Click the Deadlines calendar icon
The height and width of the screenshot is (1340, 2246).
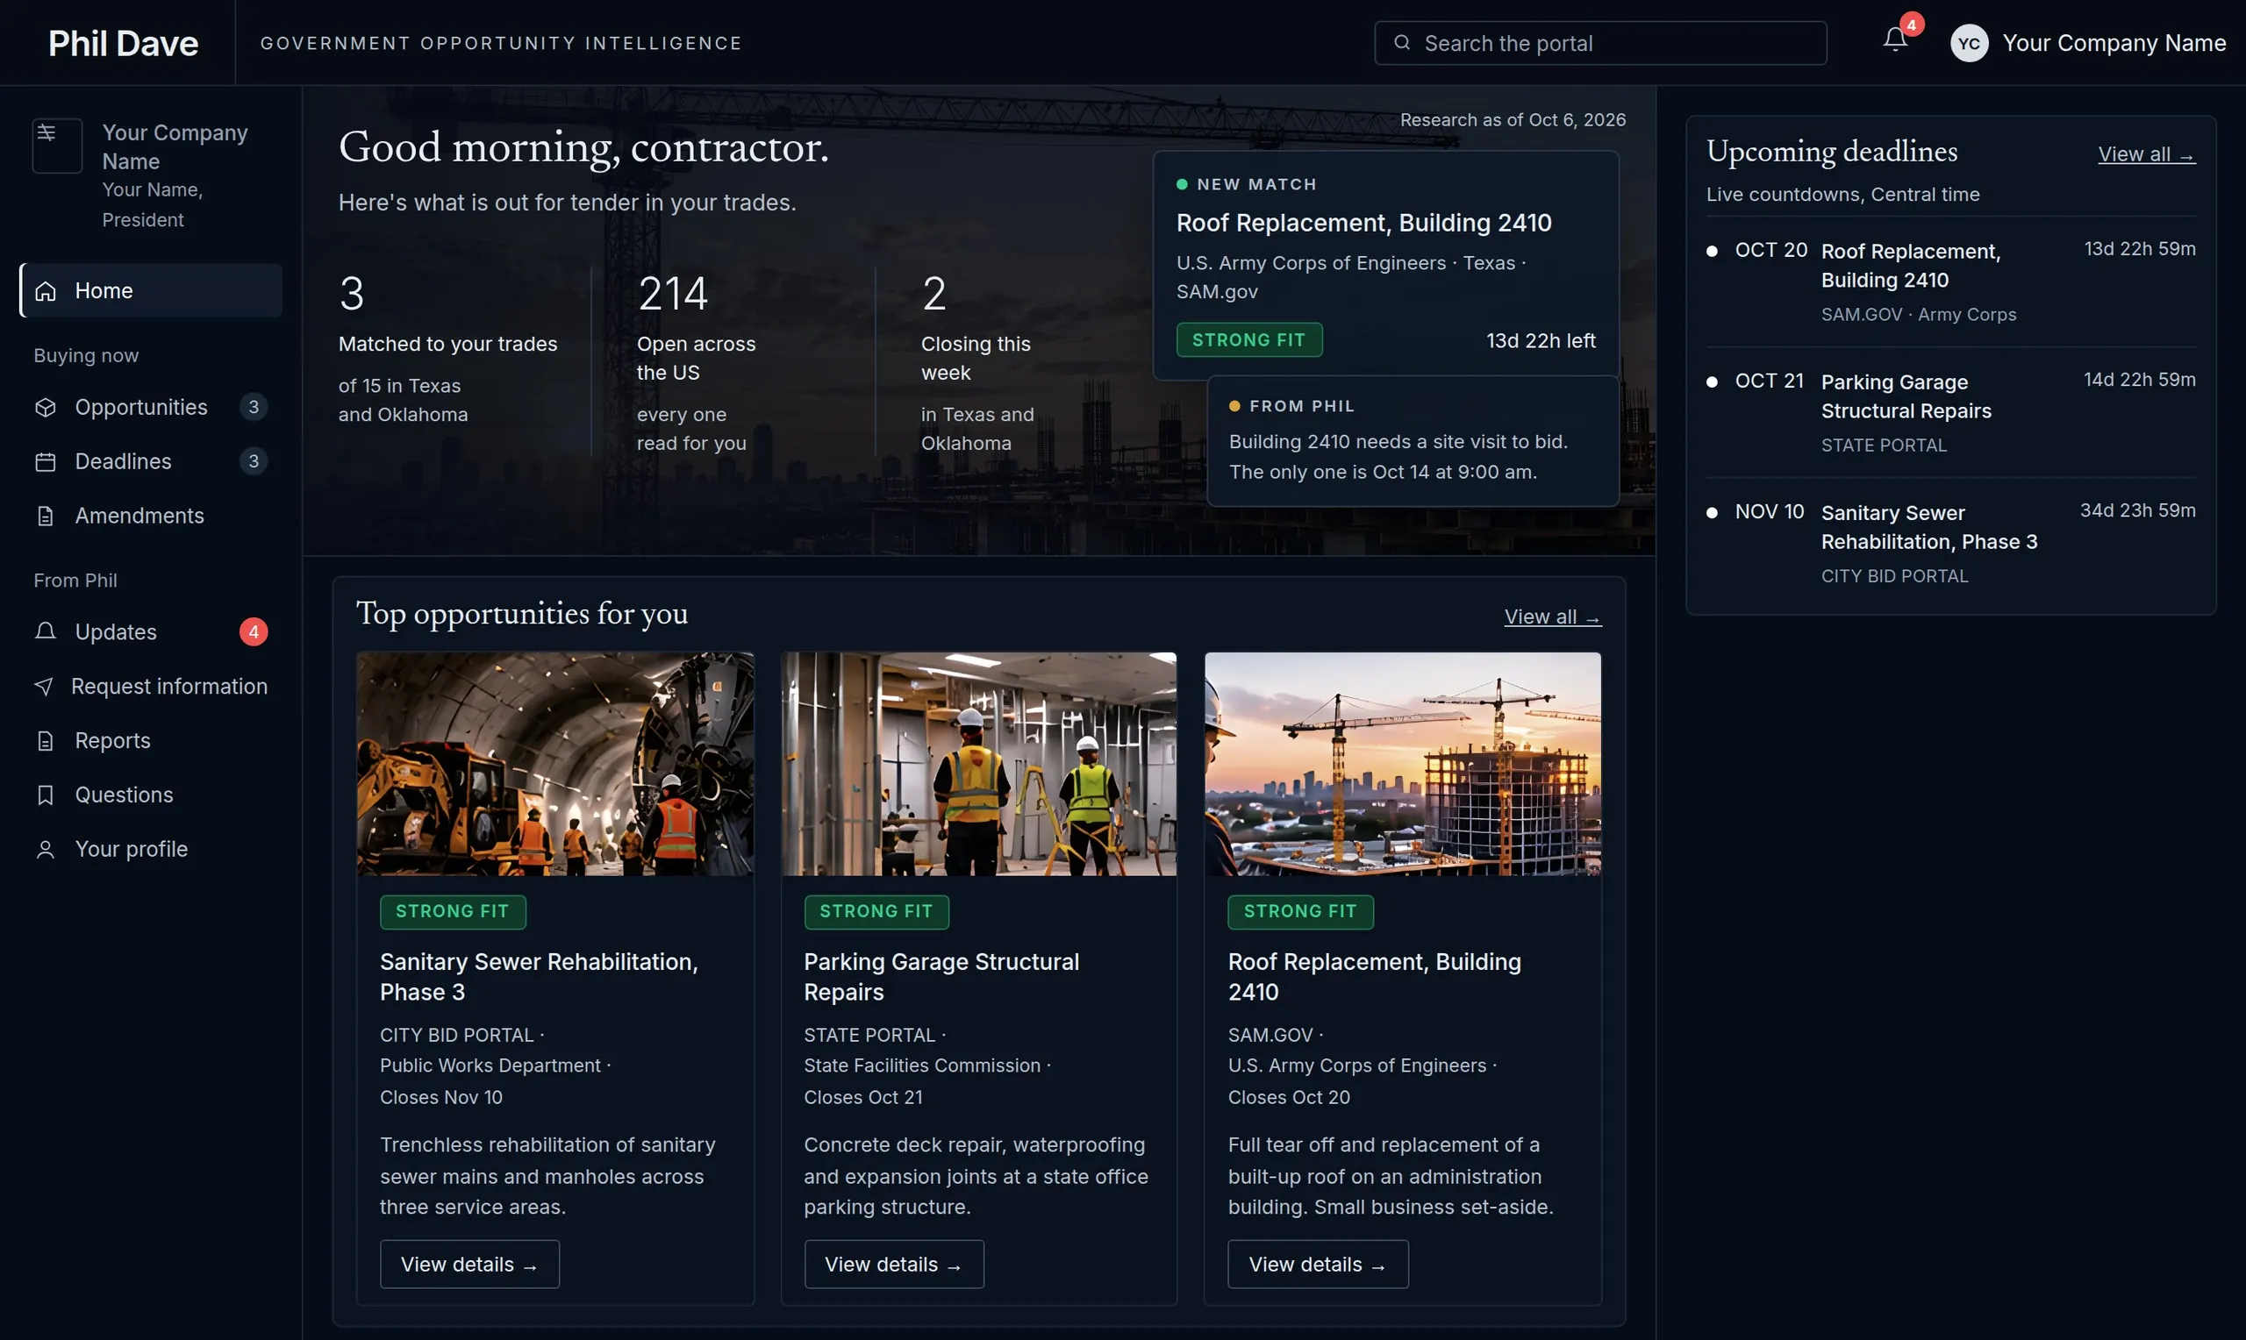coord(45,461)
